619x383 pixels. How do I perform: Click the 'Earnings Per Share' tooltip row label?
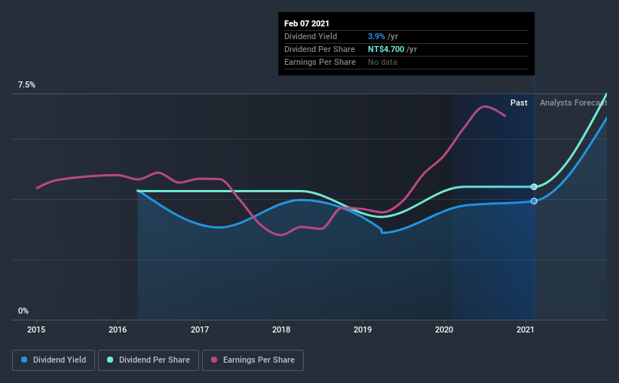[x=320, y=62]
